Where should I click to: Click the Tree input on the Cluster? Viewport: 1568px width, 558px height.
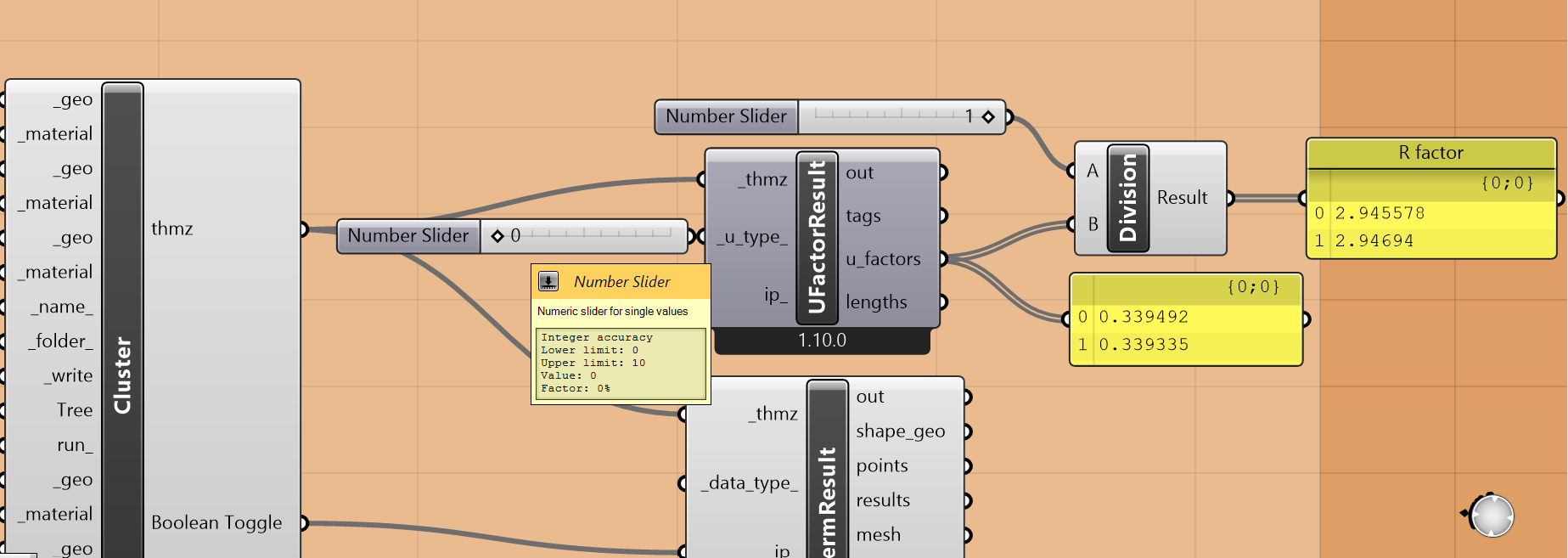[x=75, y=410]
